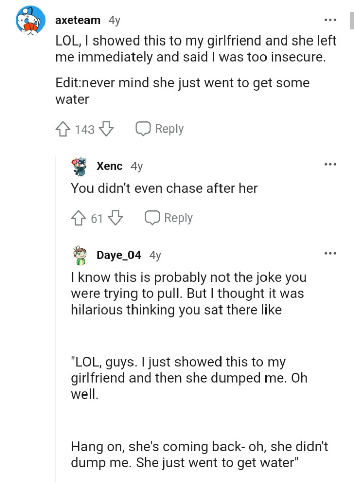354x483 pixels.
Task: Upvote axeteam's comment
Action: click(63, 129)
